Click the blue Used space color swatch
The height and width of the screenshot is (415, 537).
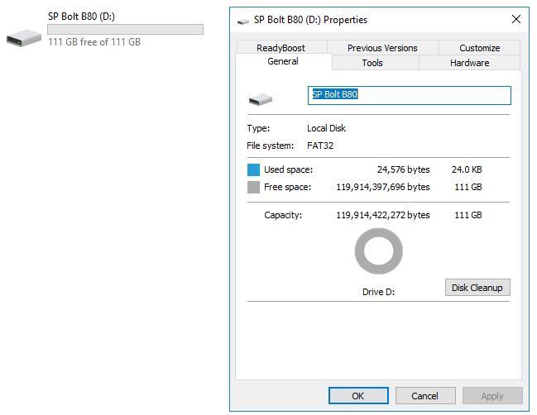click(x=253, y=169)
